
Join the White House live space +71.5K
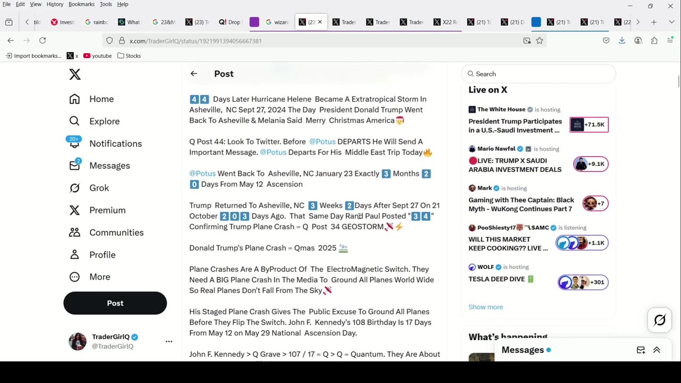(589, 124)
